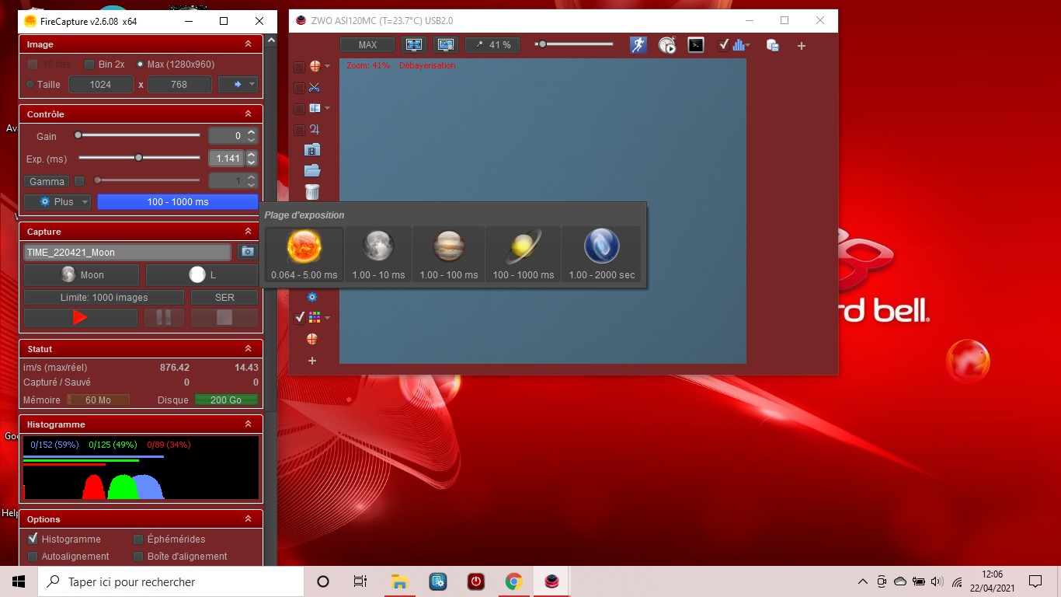
Task: Click the Jupiter symbol icon in sidebar
Action: tap(315, 129)
